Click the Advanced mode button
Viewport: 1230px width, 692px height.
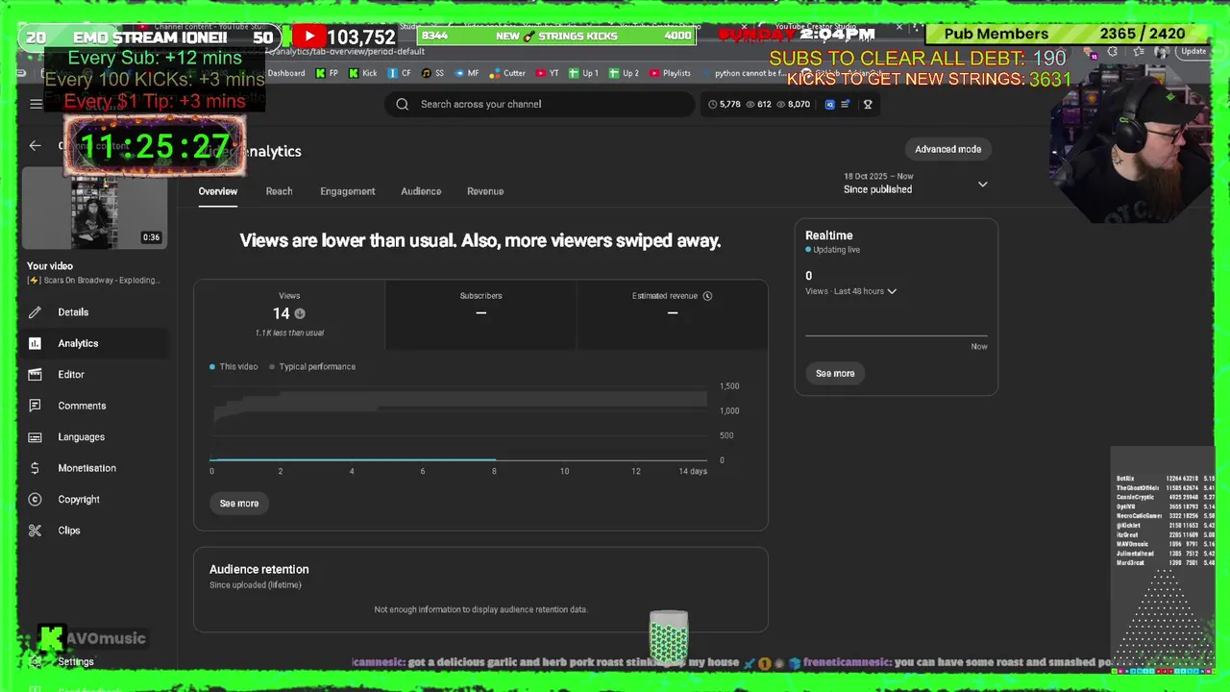[x=947, y=149]
